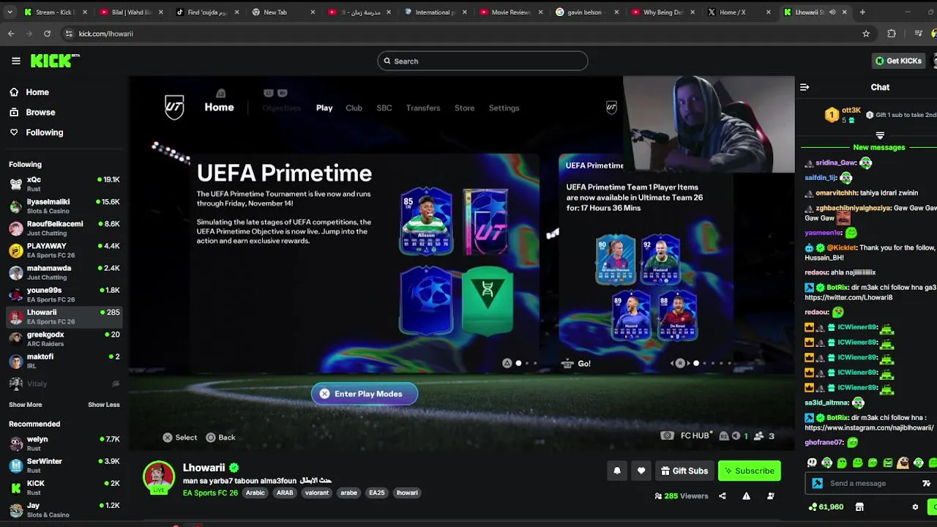Jump to New messages in chat
The height and width of the screenshot is (527, 937).
click(x=878, y=147)
